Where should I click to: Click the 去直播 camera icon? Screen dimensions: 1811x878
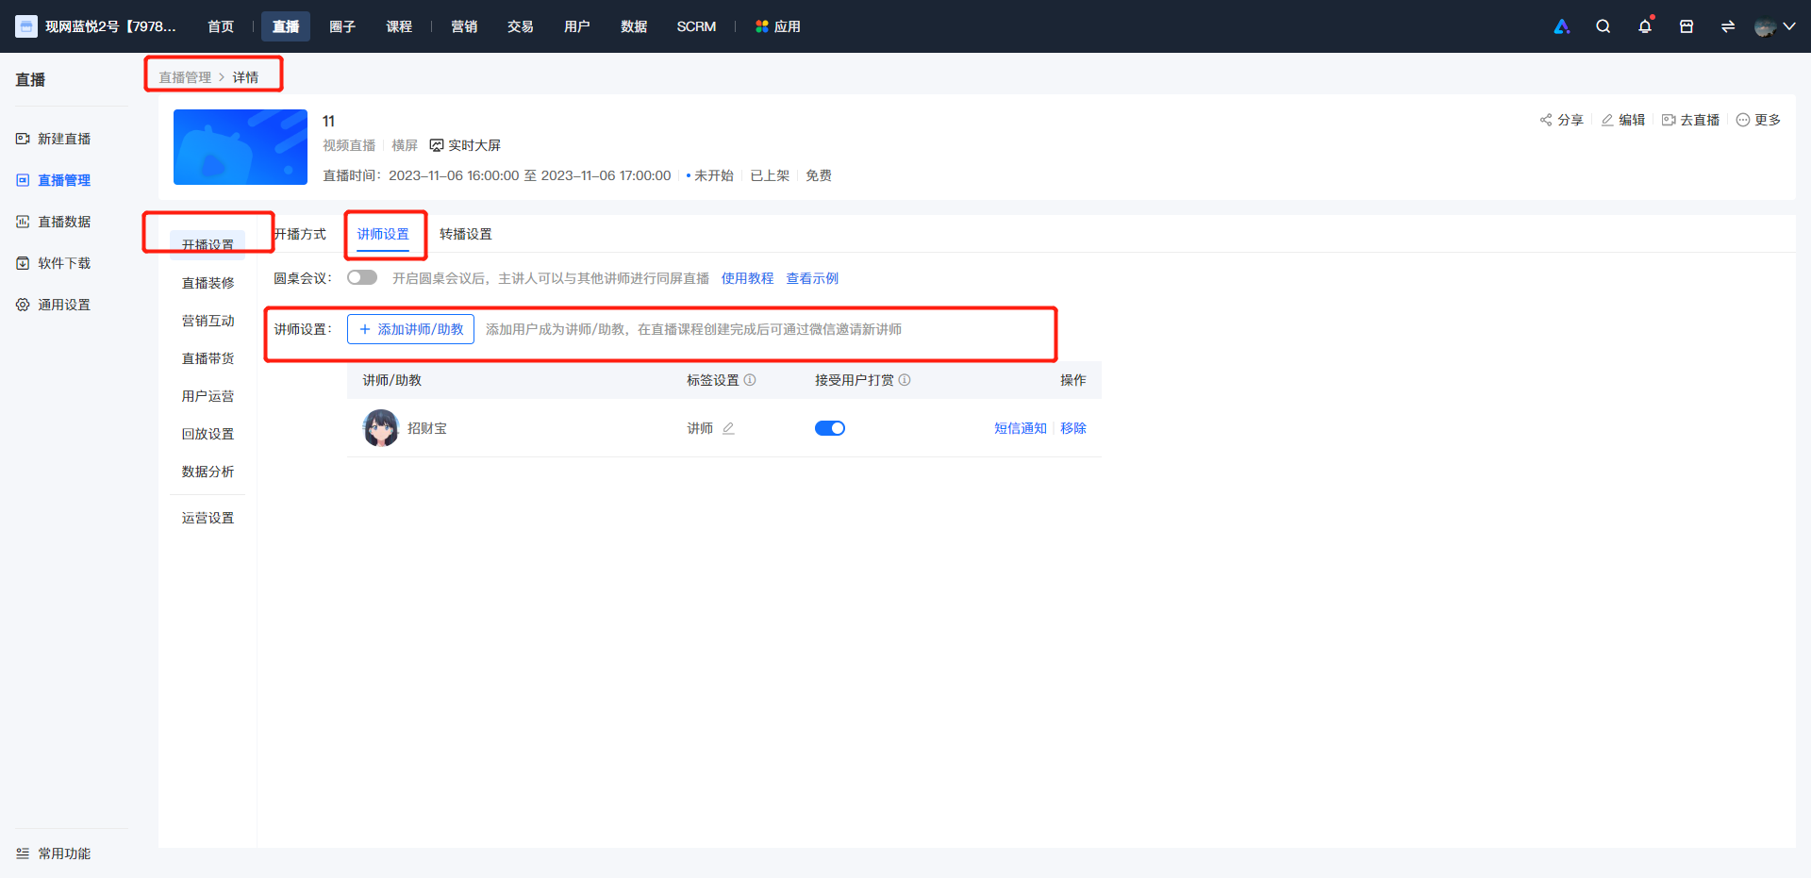coord(1669,120)
